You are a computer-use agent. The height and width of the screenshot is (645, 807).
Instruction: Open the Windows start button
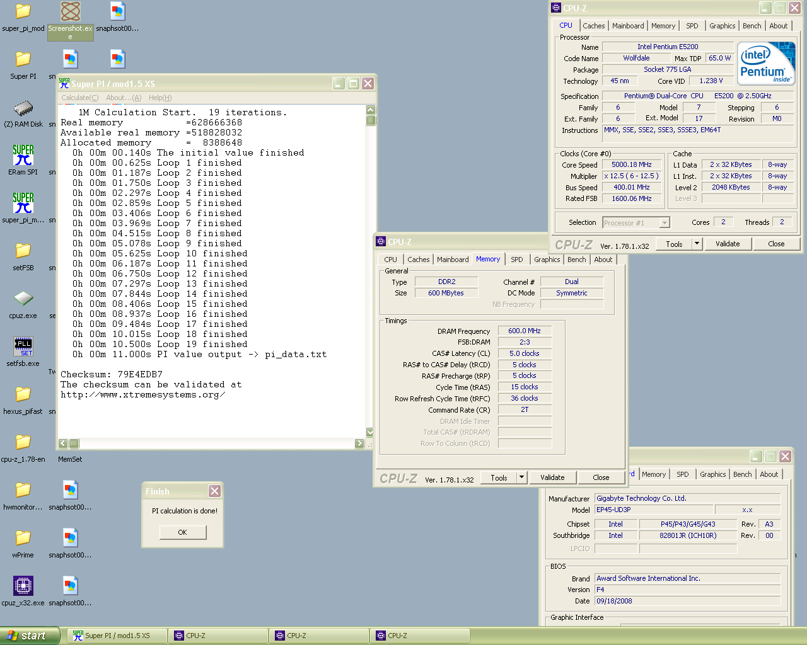coord(30,636)
